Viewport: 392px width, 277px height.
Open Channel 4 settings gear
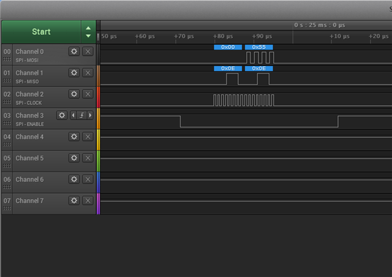click(x=74, y=137)
